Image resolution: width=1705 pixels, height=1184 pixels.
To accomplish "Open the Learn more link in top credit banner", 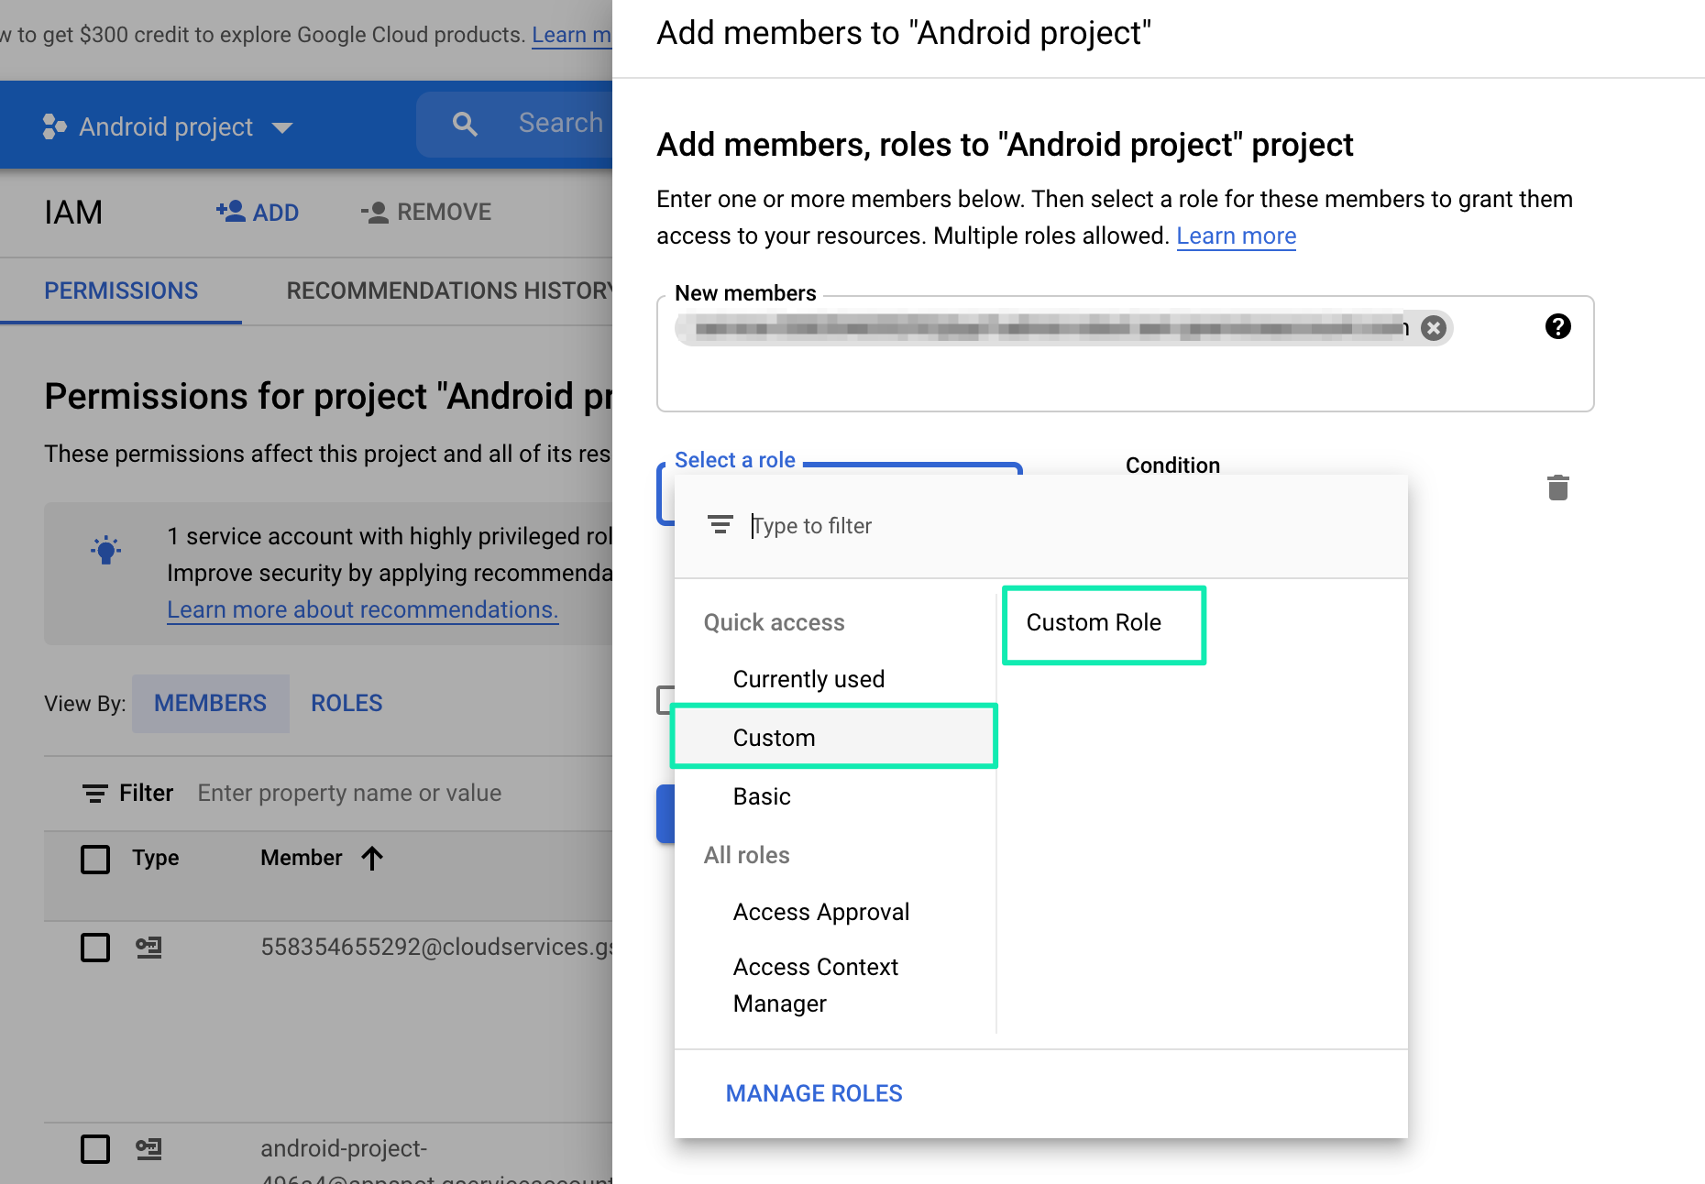I will click(x=572, y=35).
